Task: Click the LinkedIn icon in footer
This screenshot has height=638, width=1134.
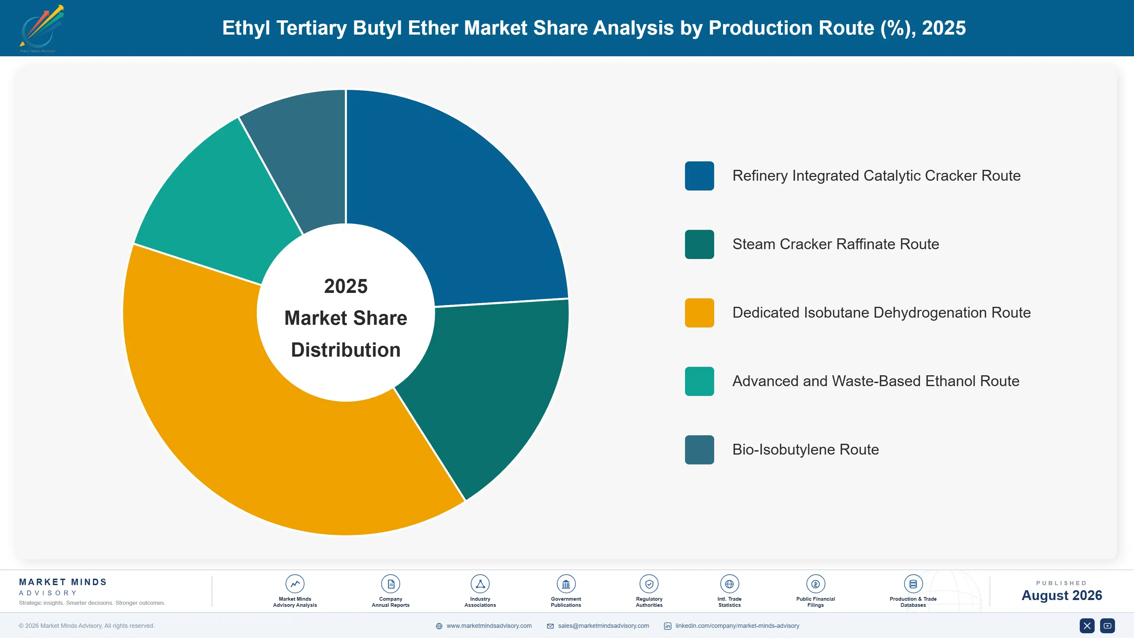Action: pos(667,626)
